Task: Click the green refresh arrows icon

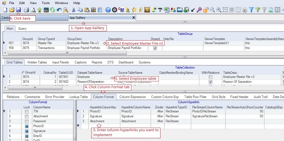Action: pos(53,10)
